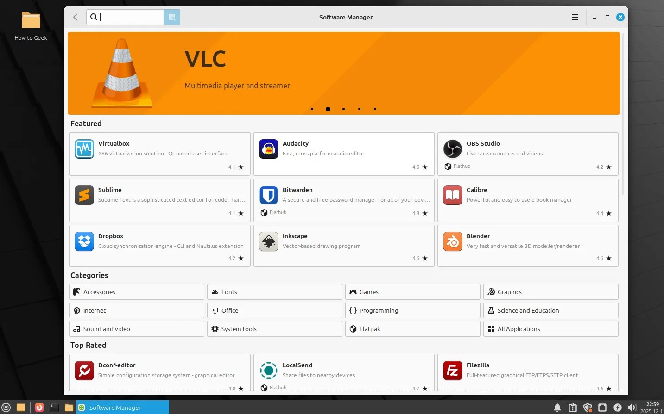
Task: Browse the Programming category
Action: click(x=413, y=310)
